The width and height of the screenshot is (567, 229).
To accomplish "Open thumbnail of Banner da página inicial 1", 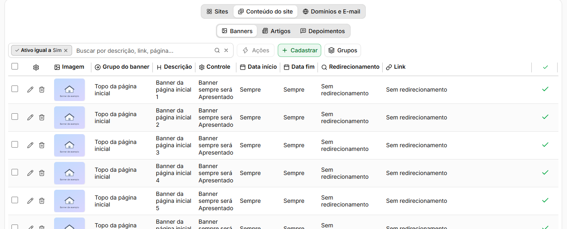I will pyautogui.click(x=69, y=90).
